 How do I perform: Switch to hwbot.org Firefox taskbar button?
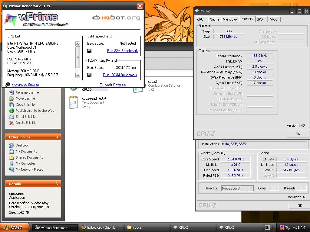click(x=101, y=228)
